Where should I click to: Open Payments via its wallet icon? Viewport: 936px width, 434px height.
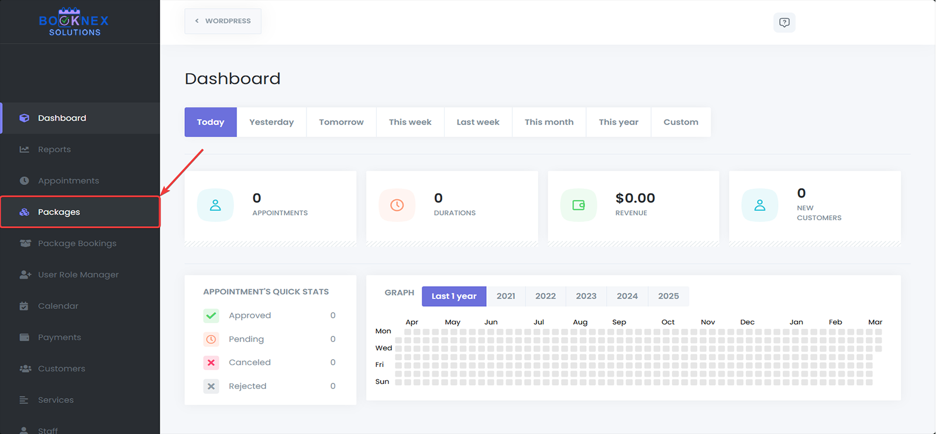click(x=24, y=338)
